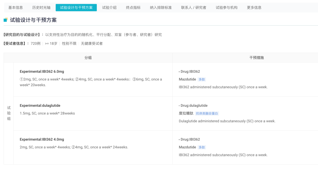318x171 pixels.
Task: Open the 度拉糖肽 drug link
Action: coord(186,114)
